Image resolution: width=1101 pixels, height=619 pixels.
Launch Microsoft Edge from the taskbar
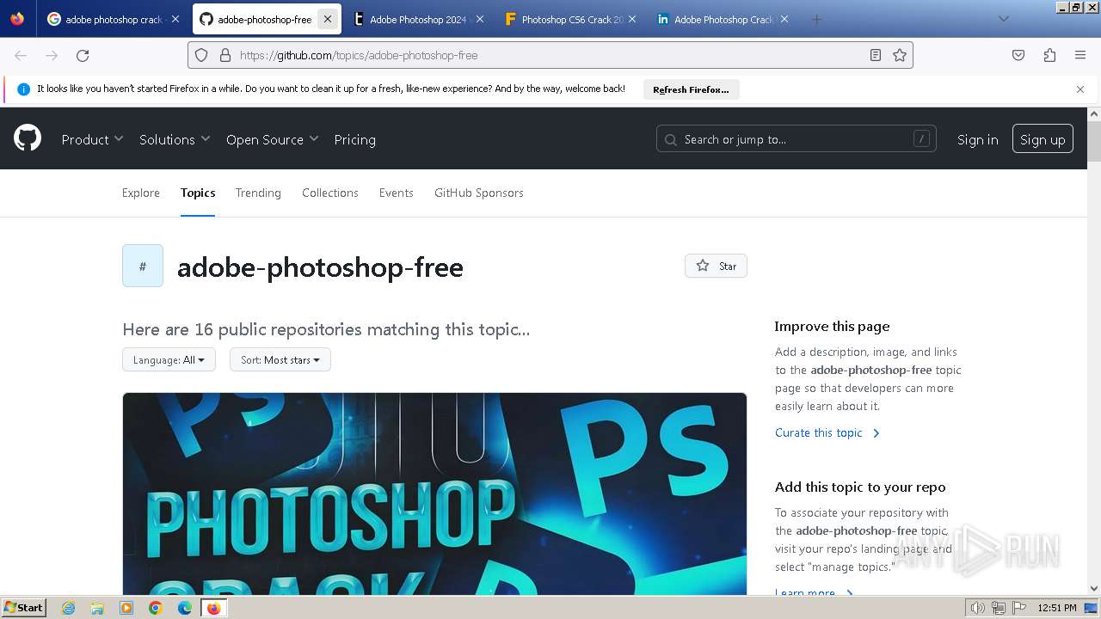click(x=184, y=608)
